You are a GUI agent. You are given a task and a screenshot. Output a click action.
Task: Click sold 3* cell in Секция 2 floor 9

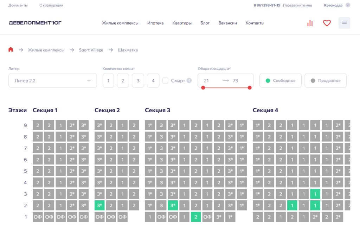coord(99,125)
